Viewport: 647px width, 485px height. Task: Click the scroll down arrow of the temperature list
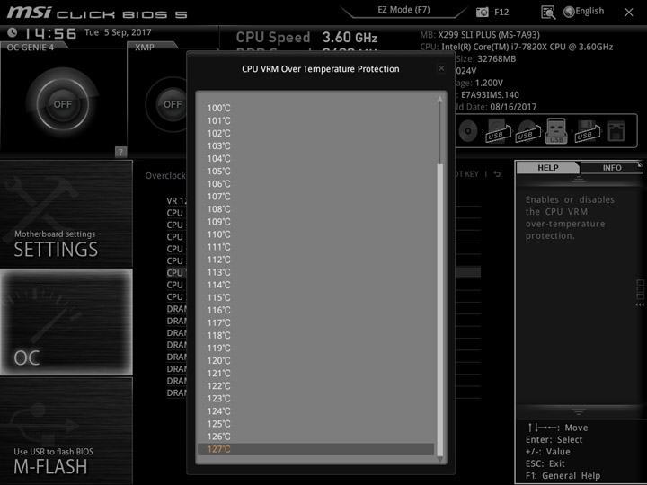click(439, 459)
